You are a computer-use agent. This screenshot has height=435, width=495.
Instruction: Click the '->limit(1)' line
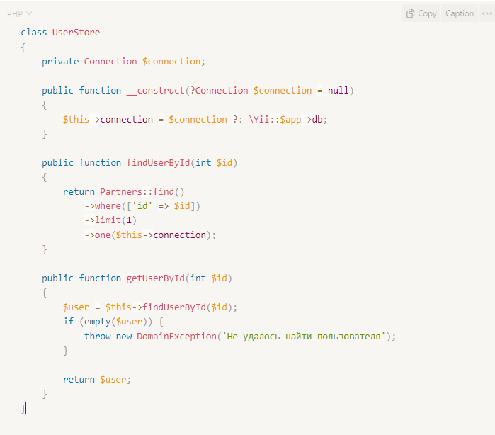click(x=110, y=220)
